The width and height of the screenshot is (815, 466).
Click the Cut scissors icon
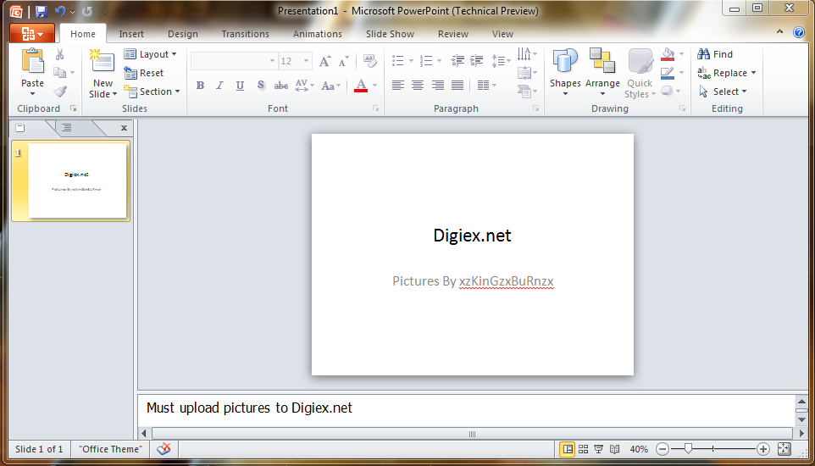pyautogui.click(x=60, y=54)
